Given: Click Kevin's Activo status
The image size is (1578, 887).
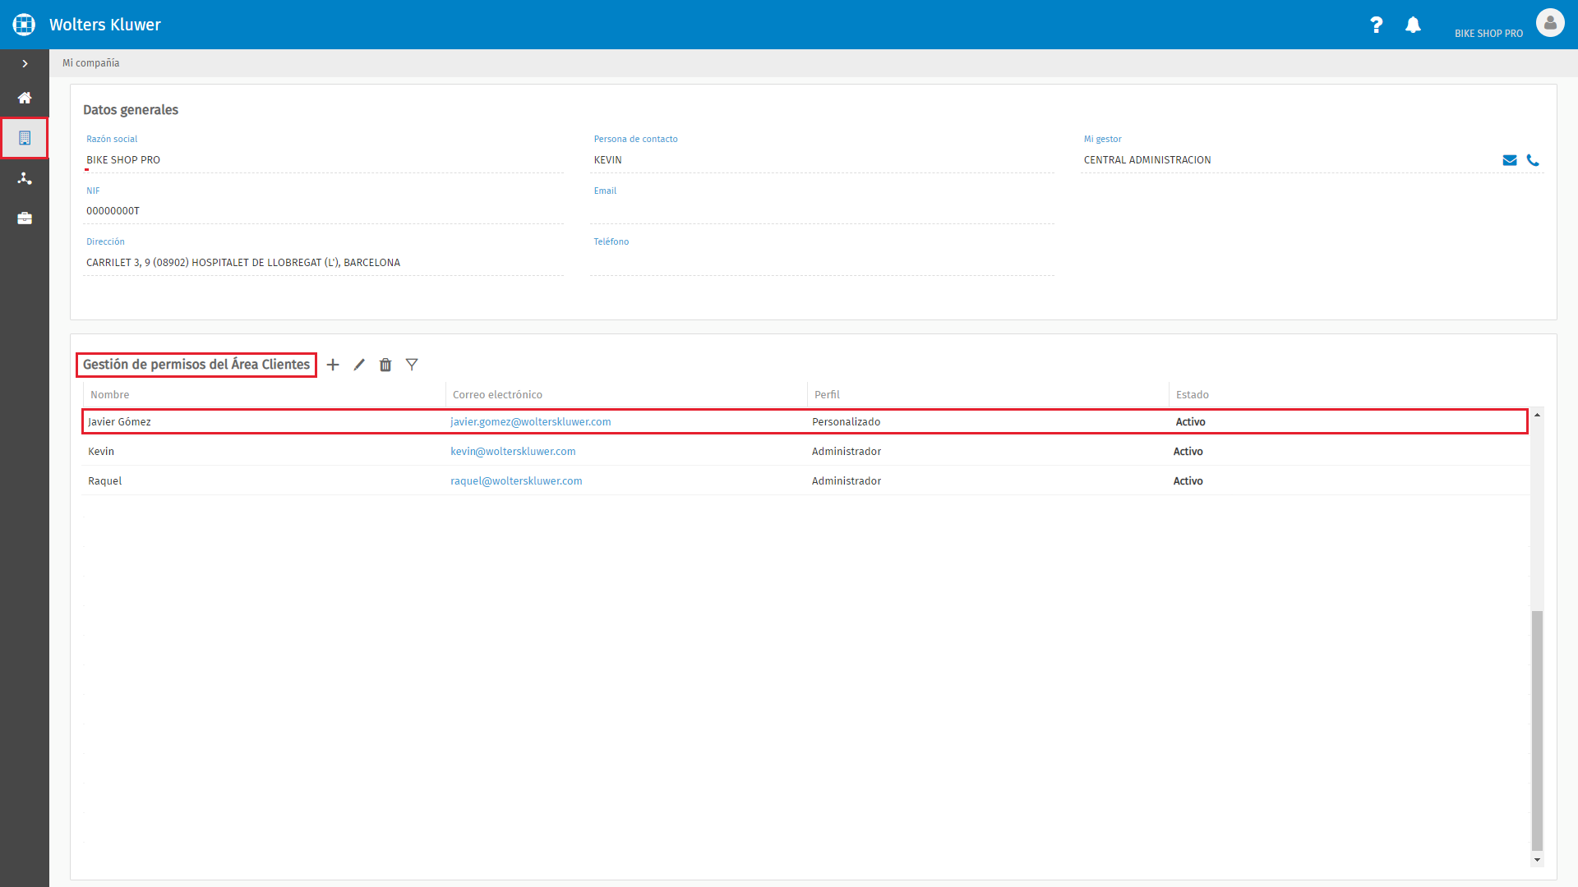Looking at the screenshot, I should click(1188, 452).
